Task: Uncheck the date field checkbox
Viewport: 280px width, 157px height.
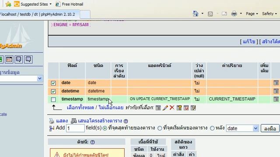Action: pyautogui.click(x=53, y=83)
